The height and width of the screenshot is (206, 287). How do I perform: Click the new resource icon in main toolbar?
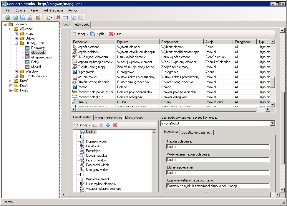tap(48, 17)
